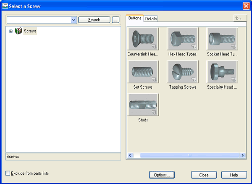
Task: Open the Options dialog button
Action: (x=162, y=175)
